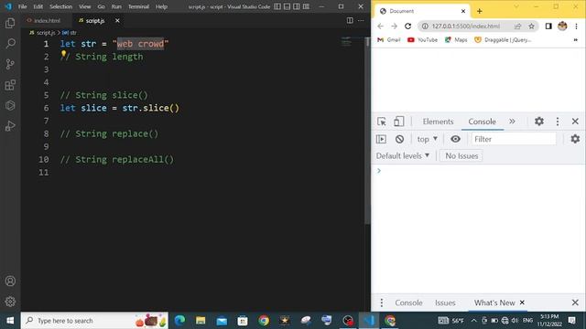Open DevTools settings gear
586x329 pixels.
pos(539,122)
